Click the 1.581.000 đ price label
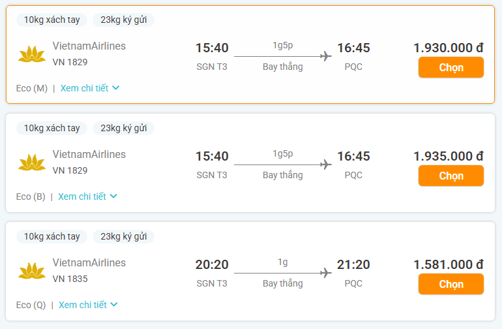 click(x=448, y=264)
